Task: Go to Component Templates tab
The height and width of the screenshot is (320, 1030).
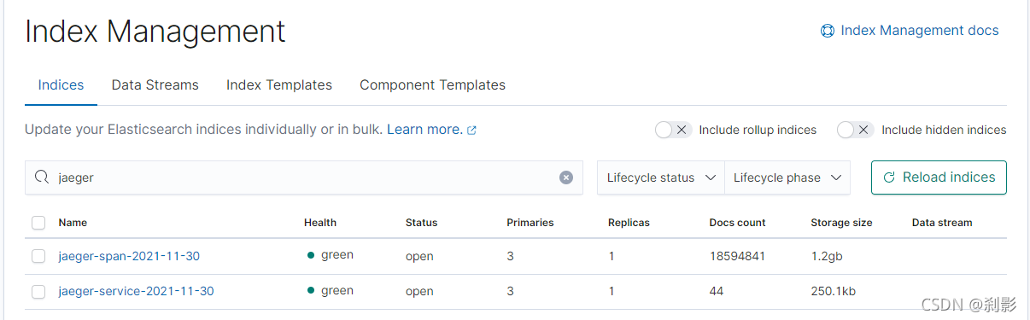Action: pos(432,85)
